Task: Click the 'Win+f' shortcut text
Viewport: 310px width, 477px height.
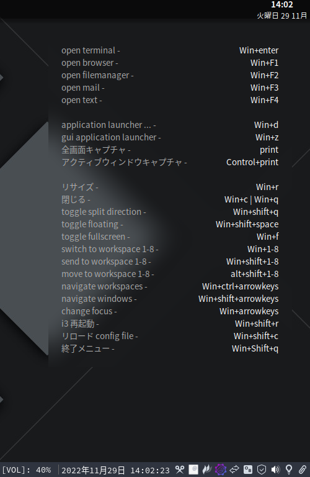Action: pos(267,237)
